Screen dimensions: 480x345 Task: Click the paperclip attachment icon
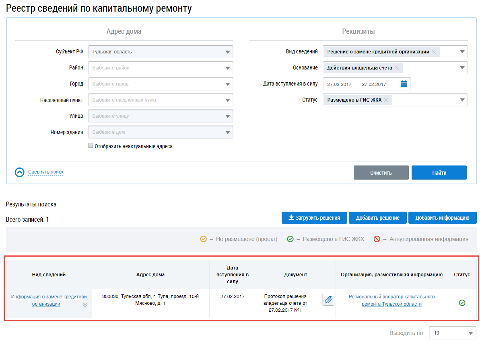click(x=328, y=300)
